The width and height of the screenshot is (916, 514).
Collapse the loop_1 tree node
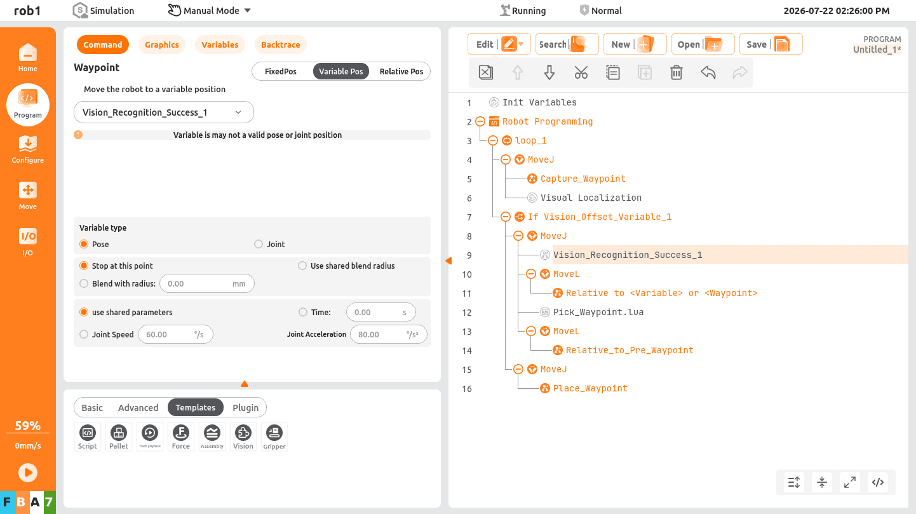493,140
